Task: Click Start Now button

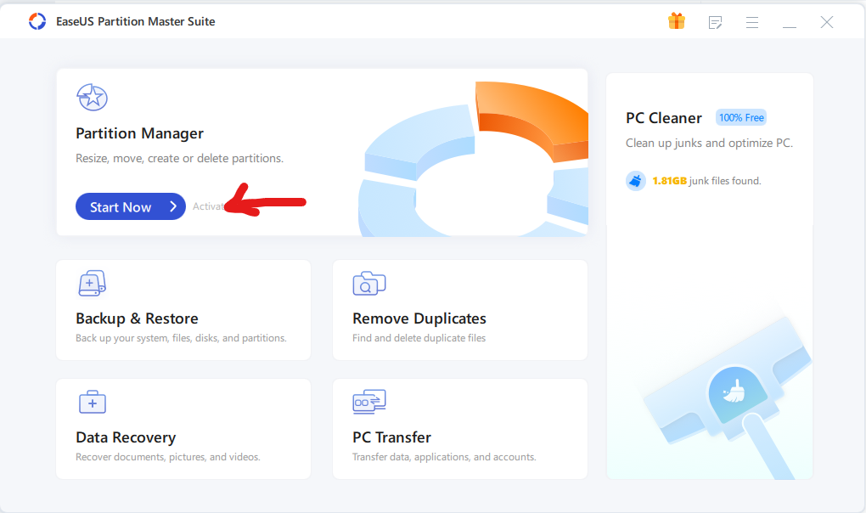Action: coord(131,206)
